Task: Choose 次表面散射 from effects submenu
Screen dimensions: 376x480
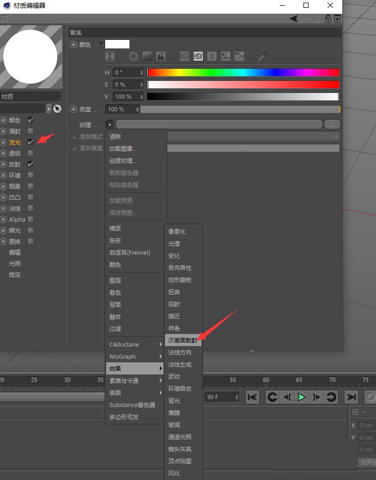Action: click(183, 340)
